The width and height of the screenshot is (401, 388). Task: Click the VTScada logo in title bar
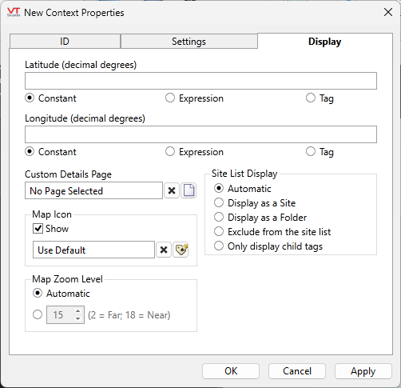[14, 12]
